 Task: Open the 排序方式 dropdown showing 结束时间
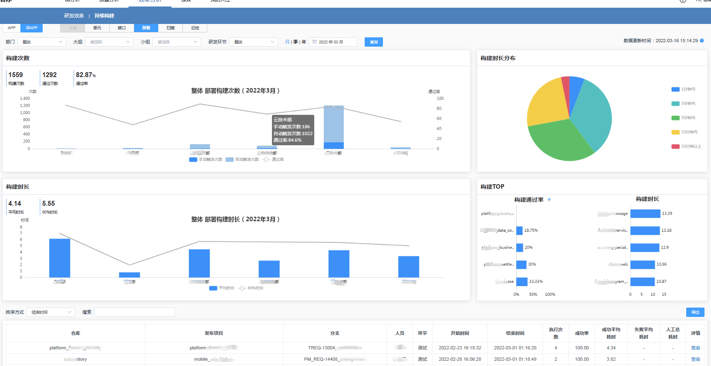[x=51, y=312]
